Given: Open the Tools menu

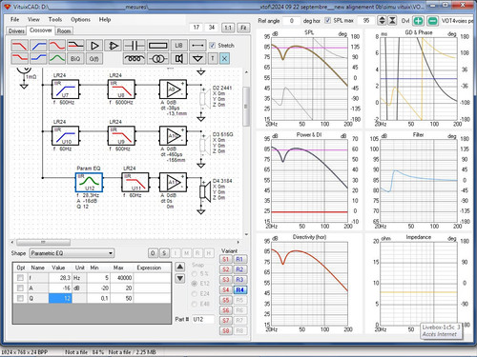Looking at the screenshot, I should point(55,19).
